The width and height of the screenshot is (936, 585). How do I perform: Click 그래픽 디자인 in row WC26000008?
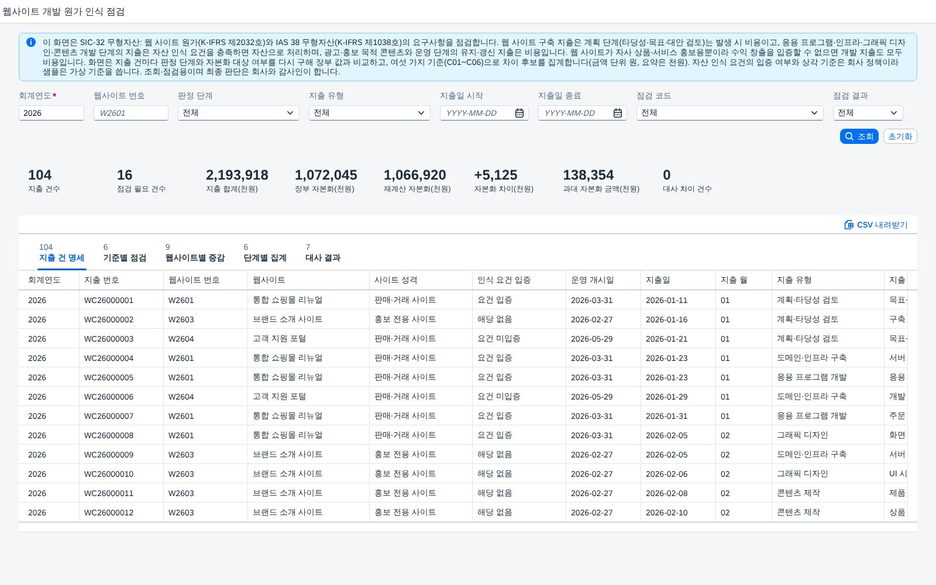tap(803, 435)
